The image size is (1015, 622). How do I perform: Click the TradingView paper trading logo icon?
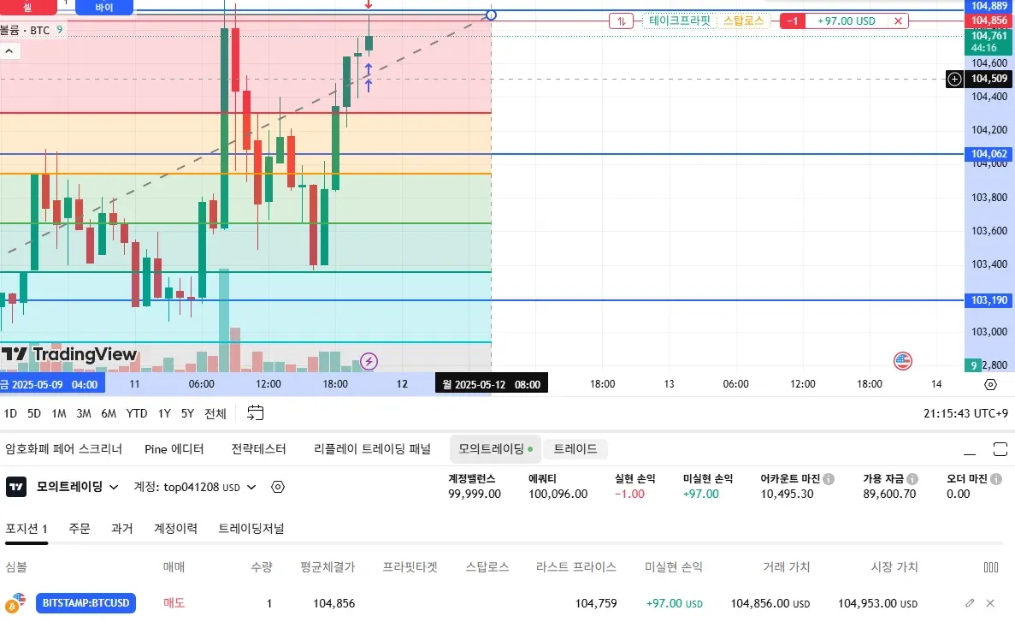16,487
